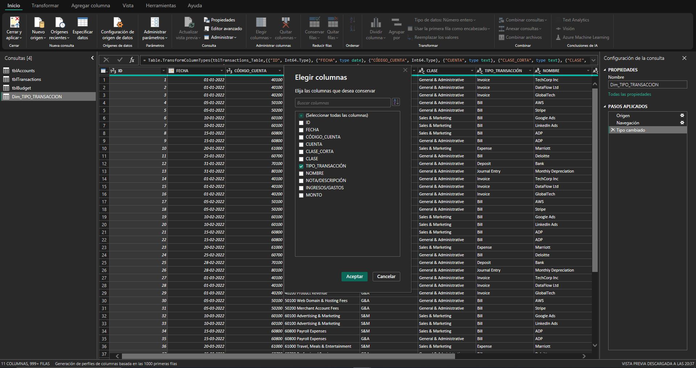Screen dimensions: 696x368
Task: Open the ID column filter dropdown
Action: click(164, 71)
